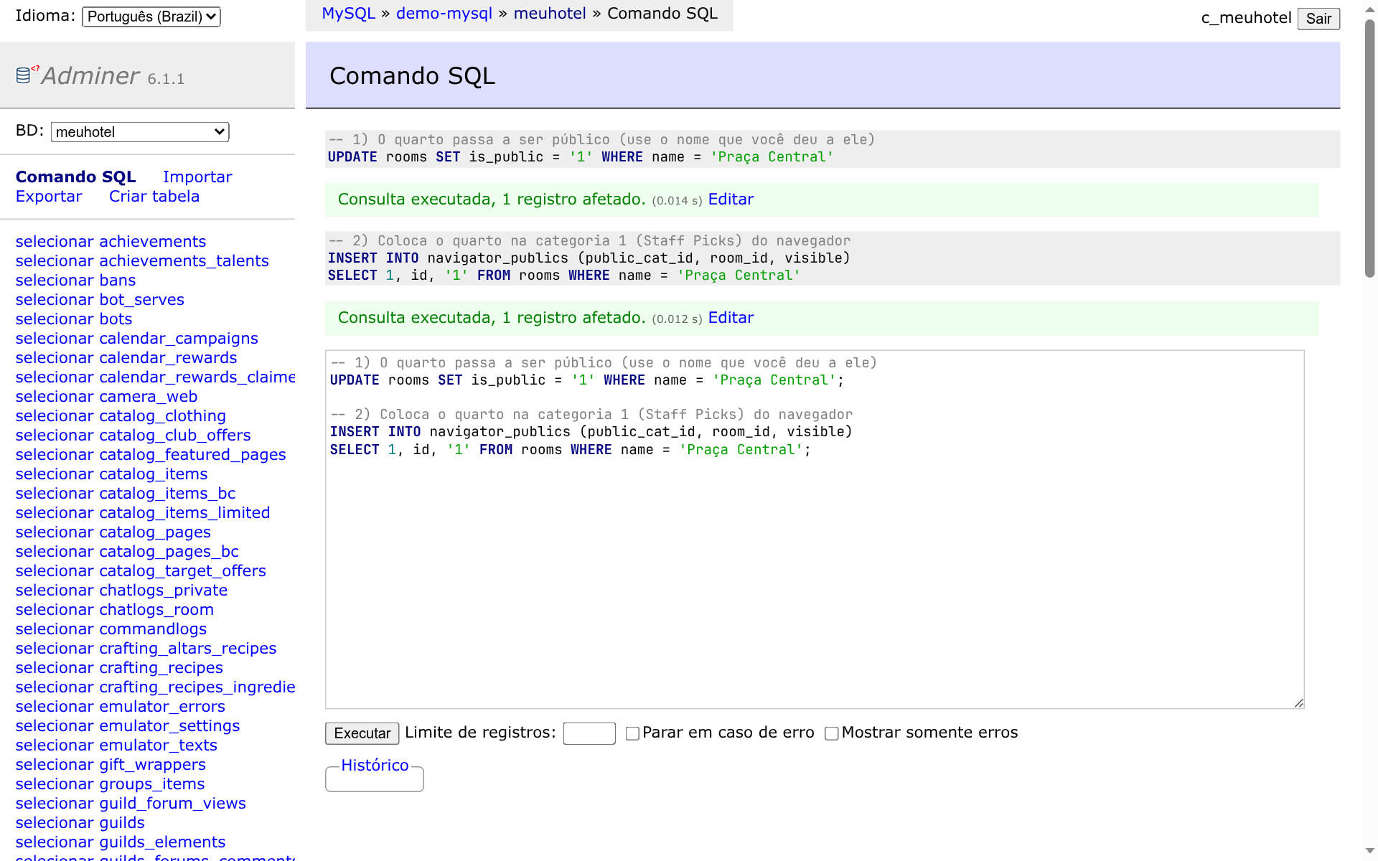Open the Idioma language dropdown

tap(151, 17)
